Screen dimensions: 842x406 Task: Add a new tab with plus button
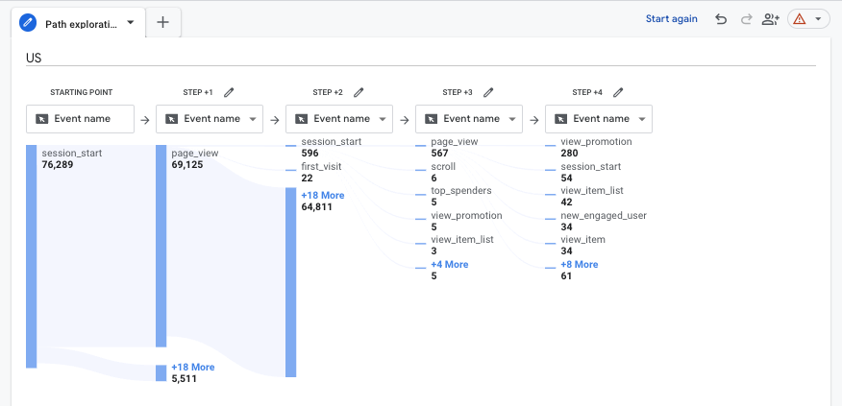pyautogui.click(x=162, y=22)
